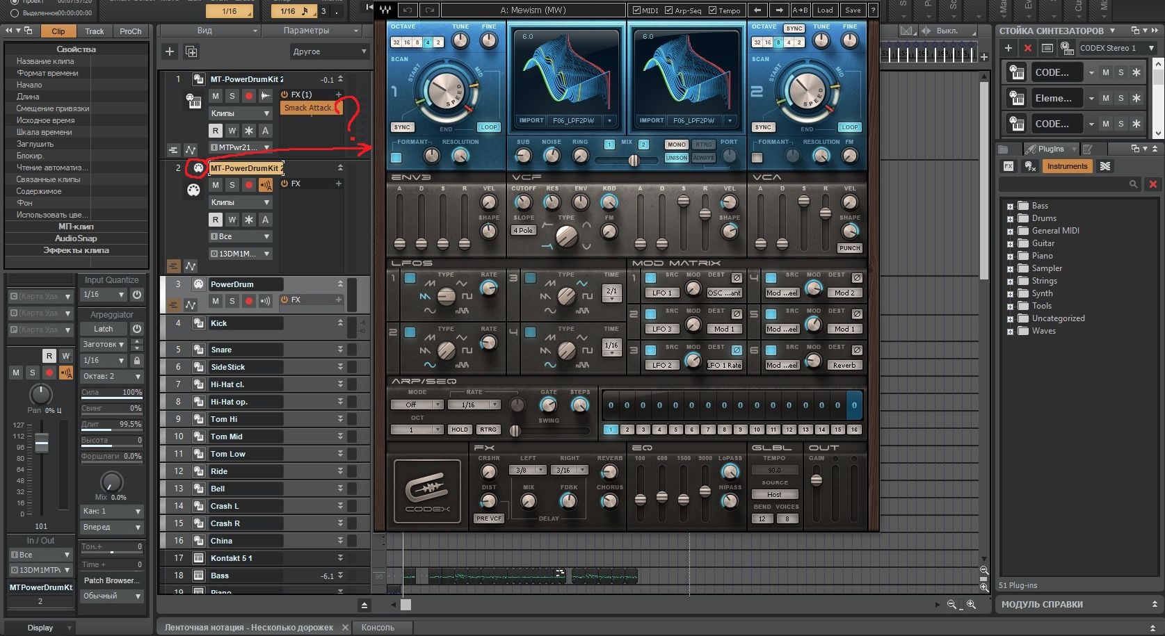Open the Codex plugin help question mark
This screenshot has width=1165, height=636.
873,10
